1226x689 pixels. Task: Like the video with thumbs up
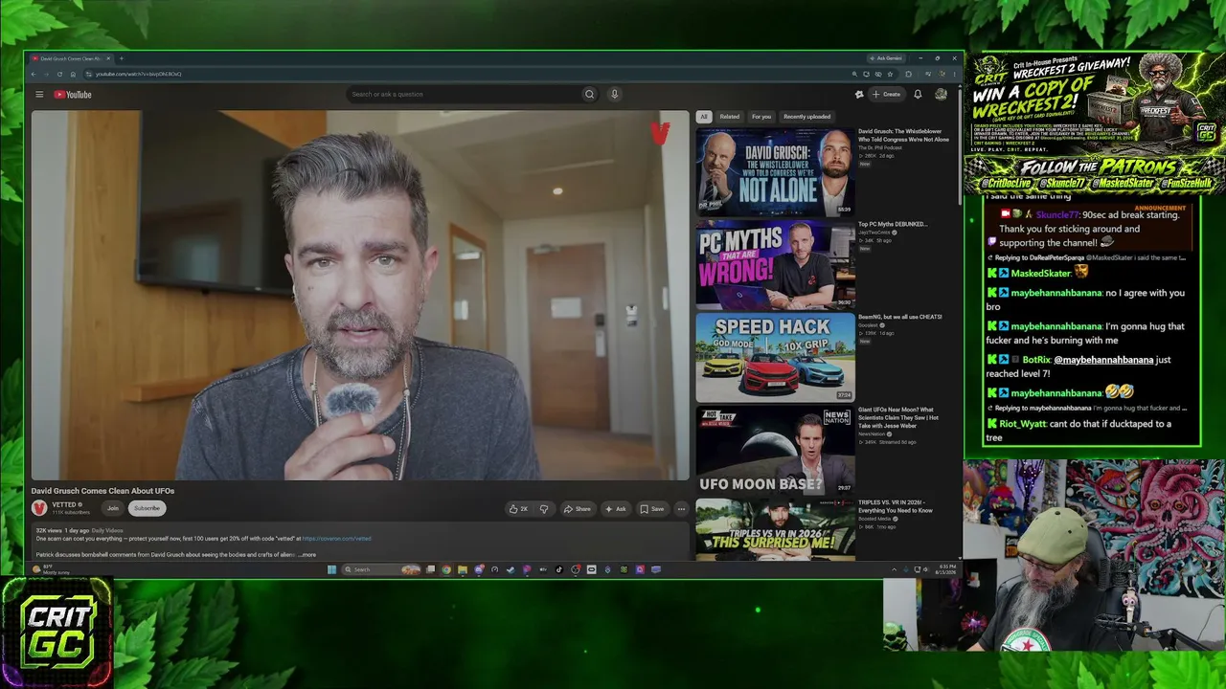tap(518, 509)
